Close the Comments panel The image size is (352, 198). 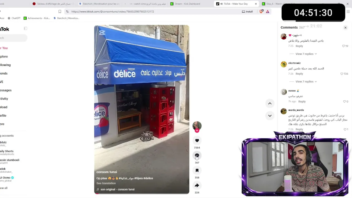345,28
